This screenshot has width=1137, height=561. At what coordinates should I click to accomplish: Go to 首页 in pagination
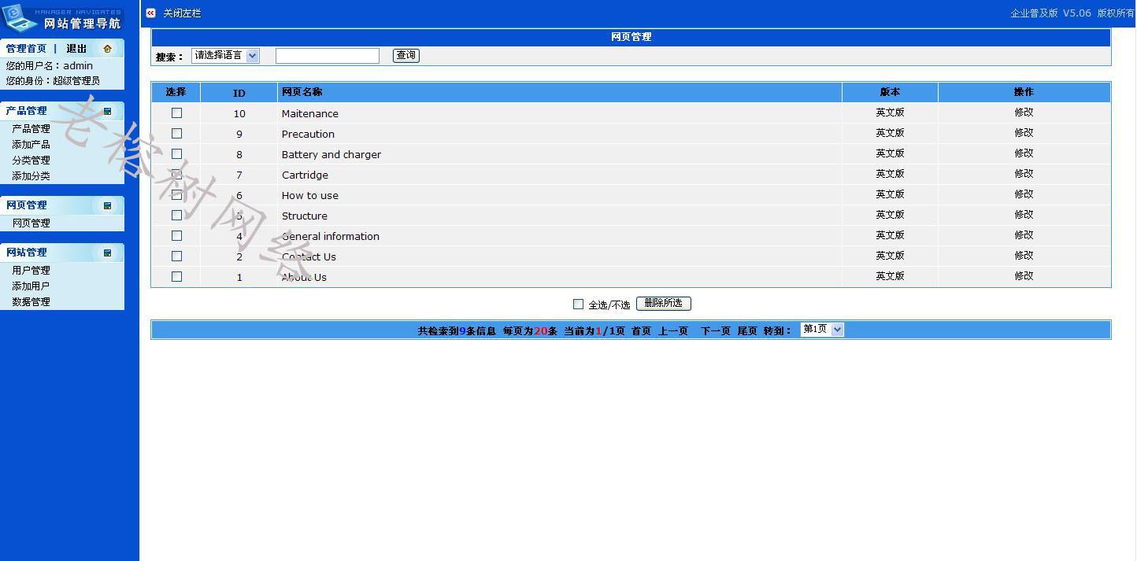tap(641, 331)
